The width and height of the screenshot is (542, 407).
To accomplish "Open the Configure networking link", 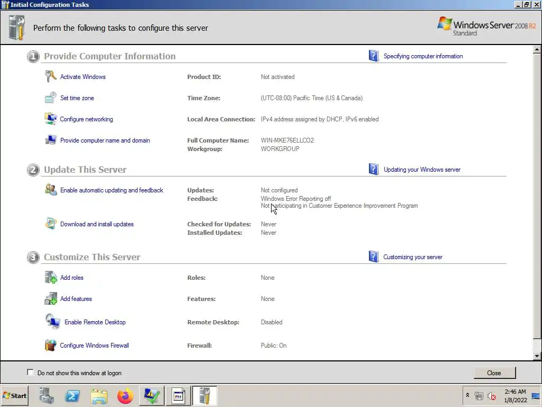I will (86, 119).
